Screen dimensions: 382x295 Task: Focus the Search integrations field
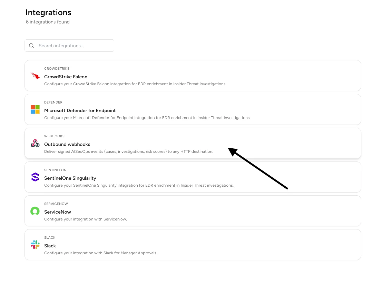click(69, 46)
